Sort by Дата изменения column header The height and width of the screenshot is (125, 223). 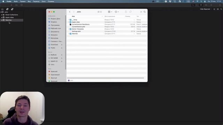(110, 16)
